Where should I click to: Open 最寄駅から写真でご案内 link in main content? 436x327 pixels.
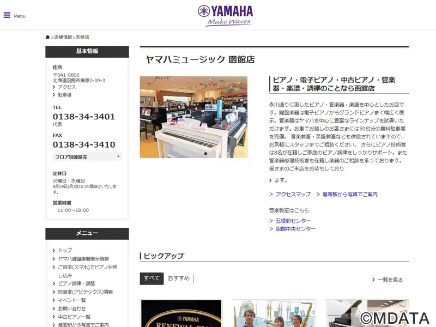click(350, 194)
